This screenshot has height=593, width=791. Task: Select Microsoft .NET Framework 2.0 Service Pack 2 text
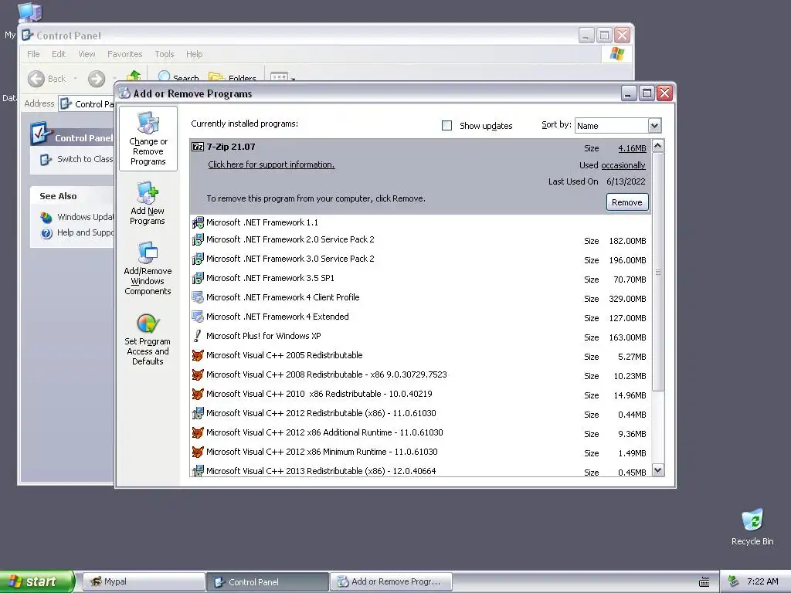(290, 239)
